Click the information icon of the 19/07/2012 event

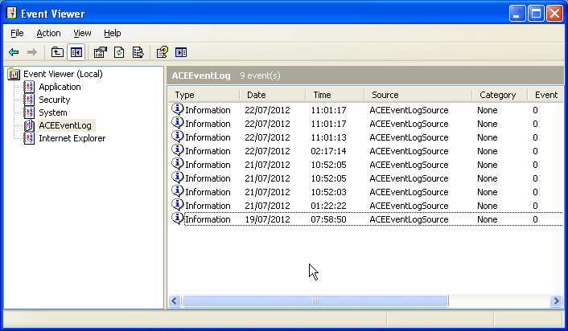[178, 219]
